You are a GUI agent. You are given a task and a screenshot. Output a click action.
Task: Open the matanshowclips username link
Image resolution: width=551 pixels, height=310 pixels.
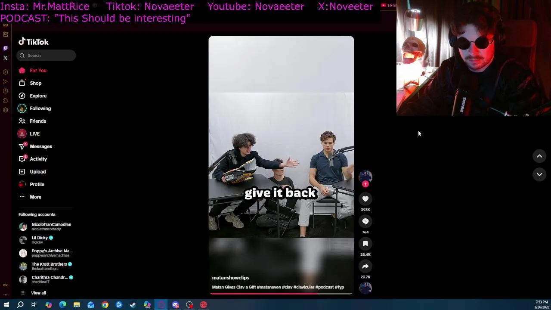[231, 278]
